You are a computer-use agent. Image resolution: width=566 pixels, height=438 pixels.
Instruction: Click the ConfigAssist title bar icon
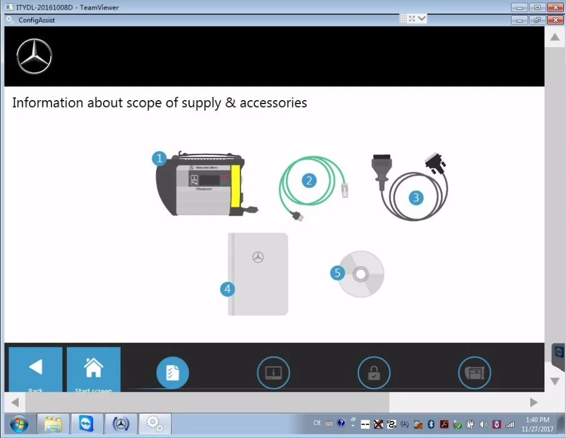pos(10,20)
